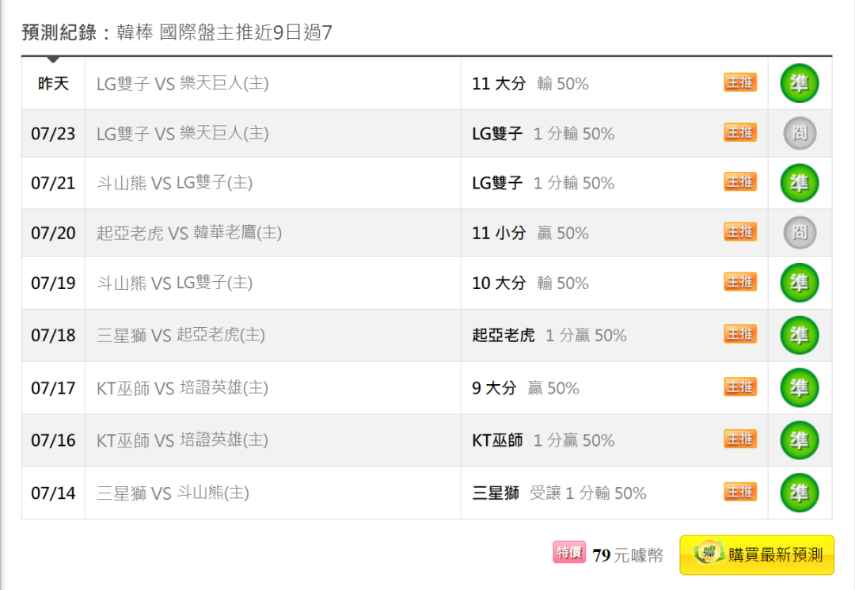Click gray 悶 icon for 07/23 row
The height and width of the screenshot is (590, 855).
point(800,133)
